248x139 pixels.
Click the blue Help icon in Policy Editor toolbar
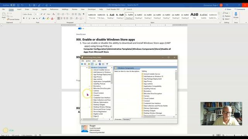(x=100, y=64)
